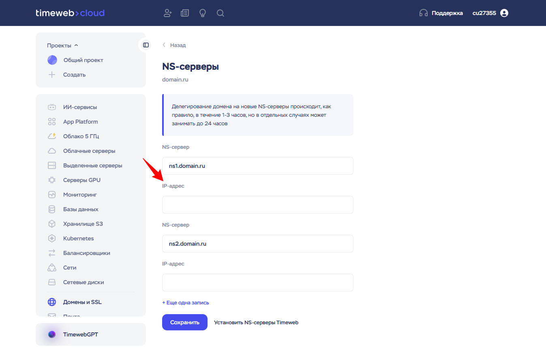
Task: Click the domain.ru subtitle text
Action: (x=175, y=80)
